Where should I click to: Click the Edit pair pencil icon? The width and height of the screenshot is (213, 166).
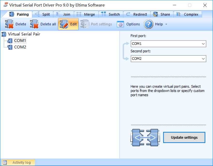pos(64,24)
